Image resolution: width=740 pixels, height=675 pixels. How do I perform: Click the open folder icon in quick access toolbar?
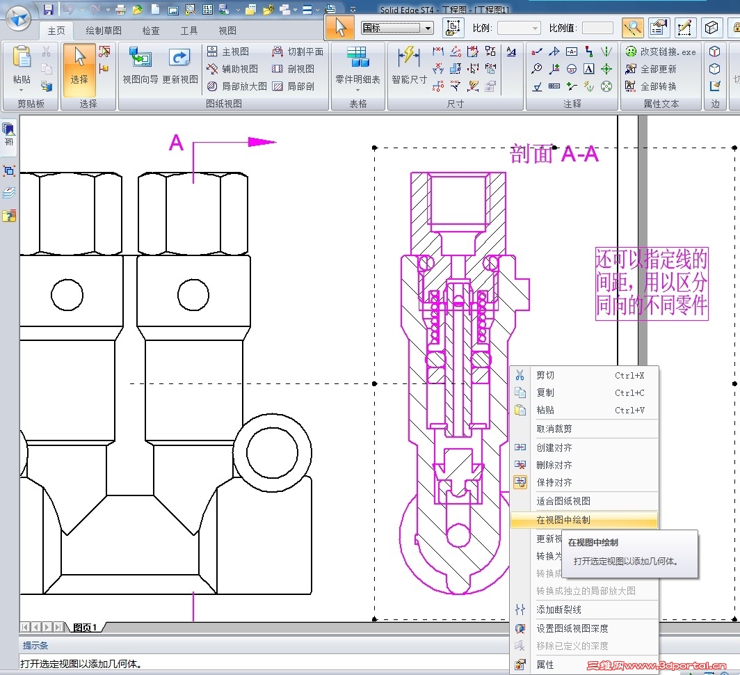(138, 10)
